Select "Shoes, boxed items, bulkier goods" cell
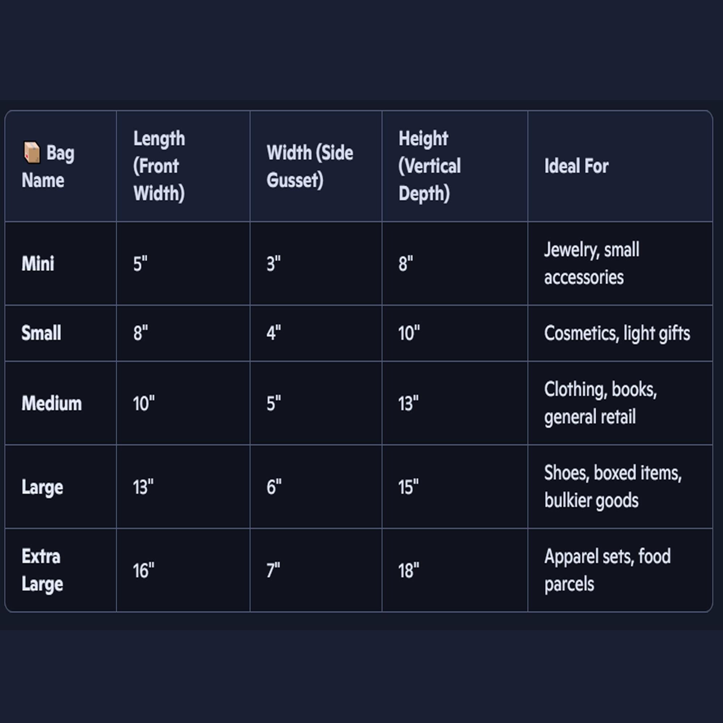Screen dimensions: 723x723 613,487
